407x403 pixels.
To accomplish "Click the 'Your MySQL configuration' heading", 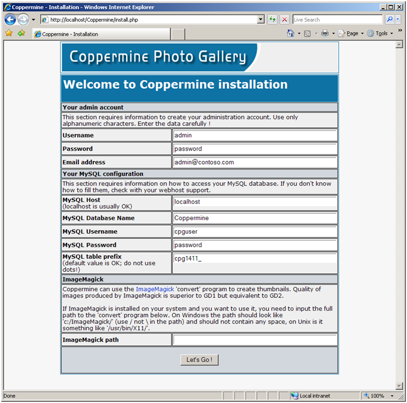I will tap(103, 173).
